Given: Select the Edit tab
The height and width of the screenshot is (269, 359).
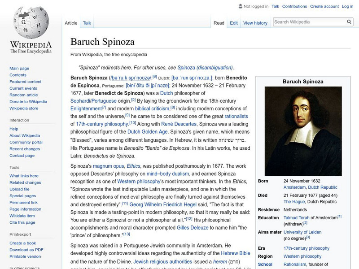Looking at the screenshot, I should (234, 22).
